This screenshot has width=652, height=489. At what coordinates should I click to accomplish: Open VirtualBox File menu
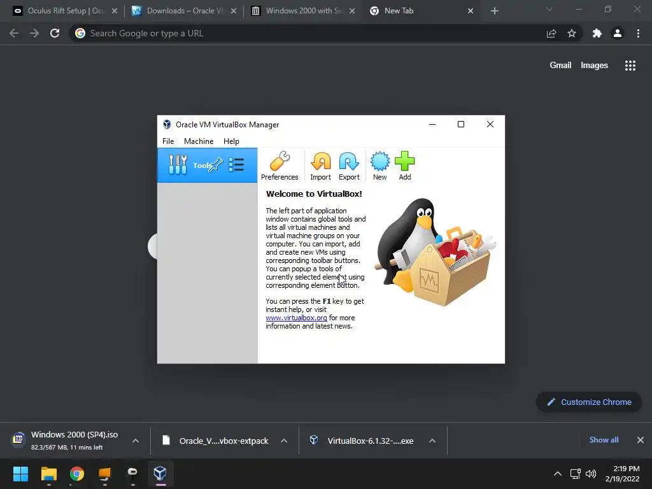168,141
